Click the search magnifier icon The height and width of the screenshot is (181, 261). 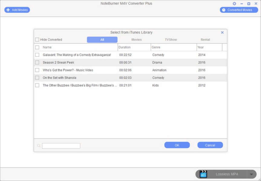(39, 146)
